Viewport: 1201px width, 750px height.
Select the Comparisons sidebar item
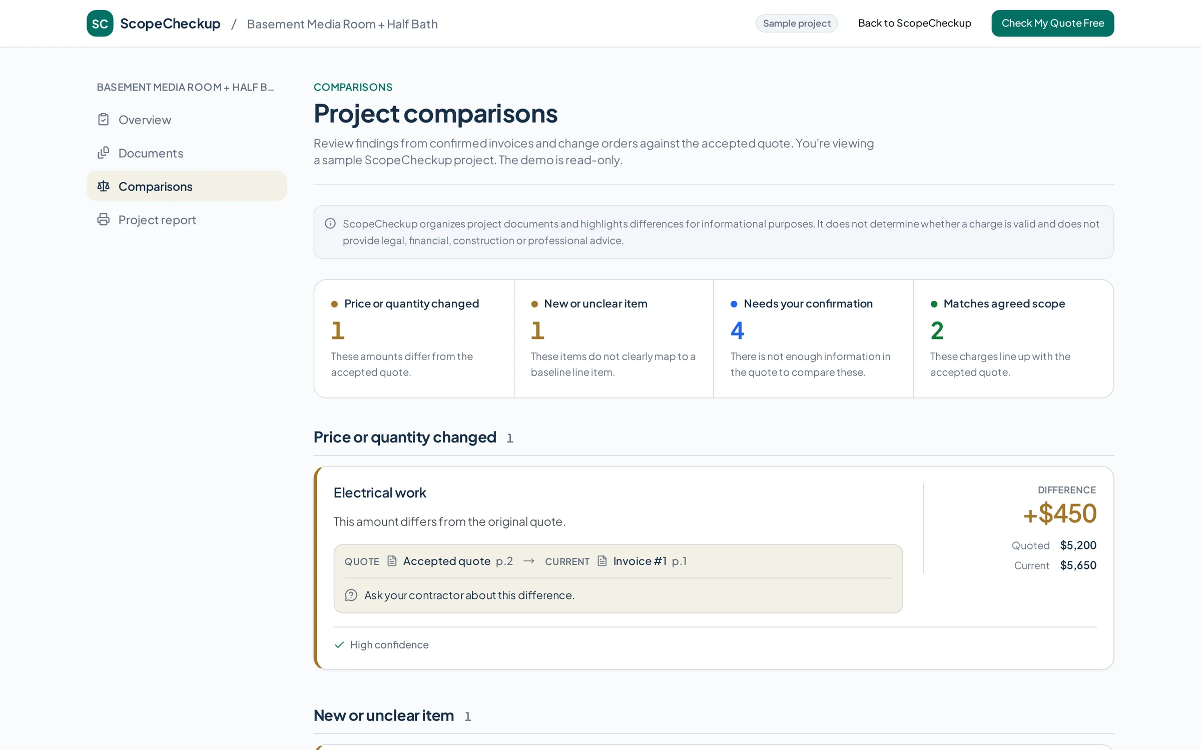tap(187, 186)
